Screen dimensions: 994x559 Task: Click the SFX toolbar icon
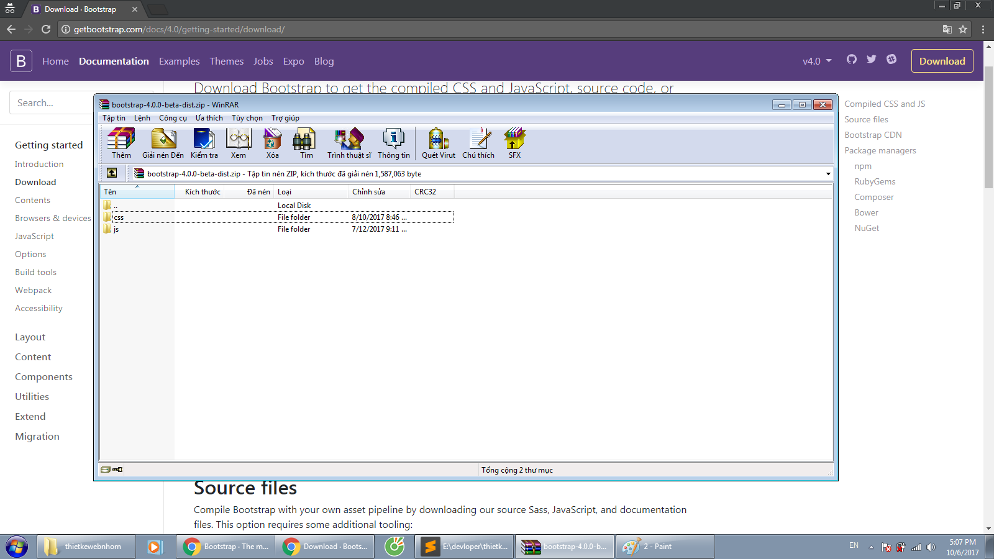514,143
